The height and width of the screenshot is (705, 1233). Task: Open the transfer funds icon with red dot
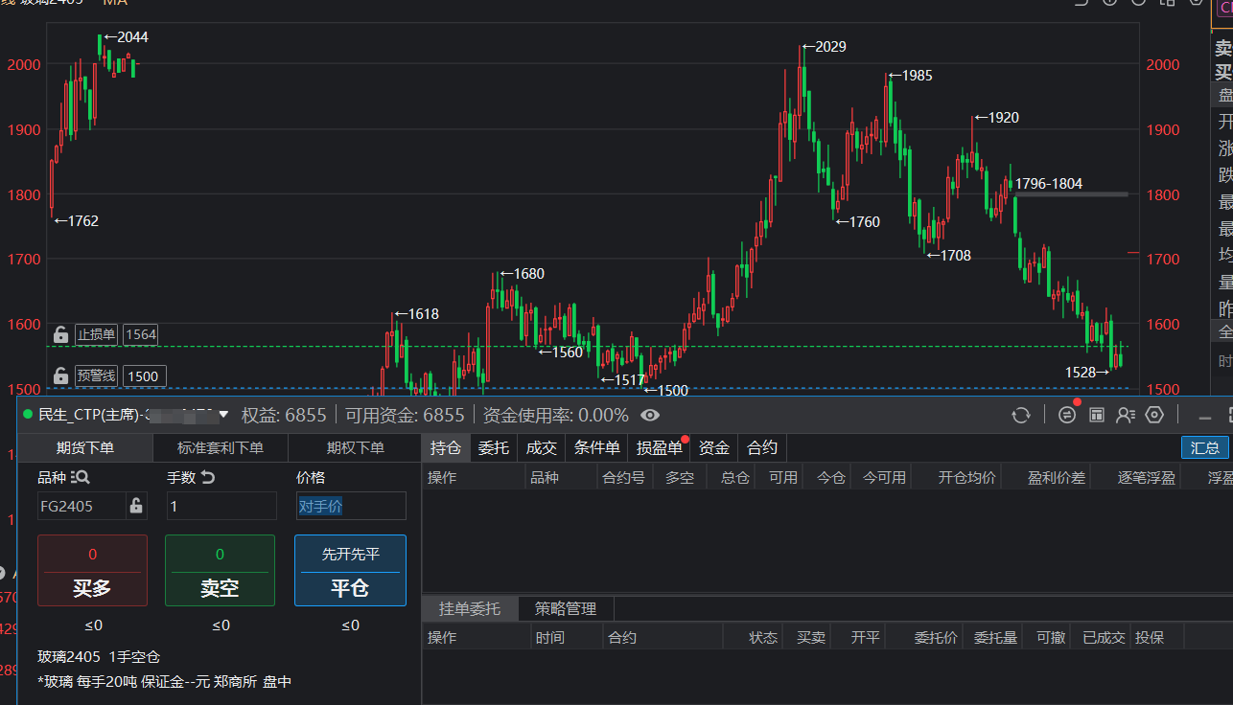[x=1066, y=415]
